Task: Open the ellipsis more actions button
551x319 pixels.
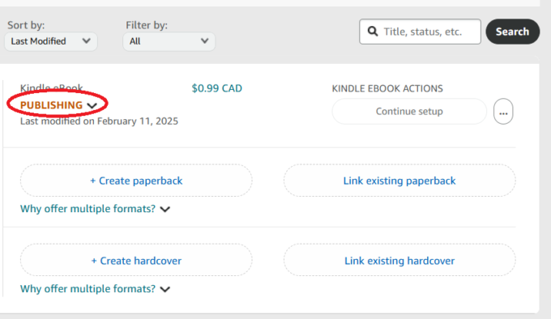Action: 503,112
